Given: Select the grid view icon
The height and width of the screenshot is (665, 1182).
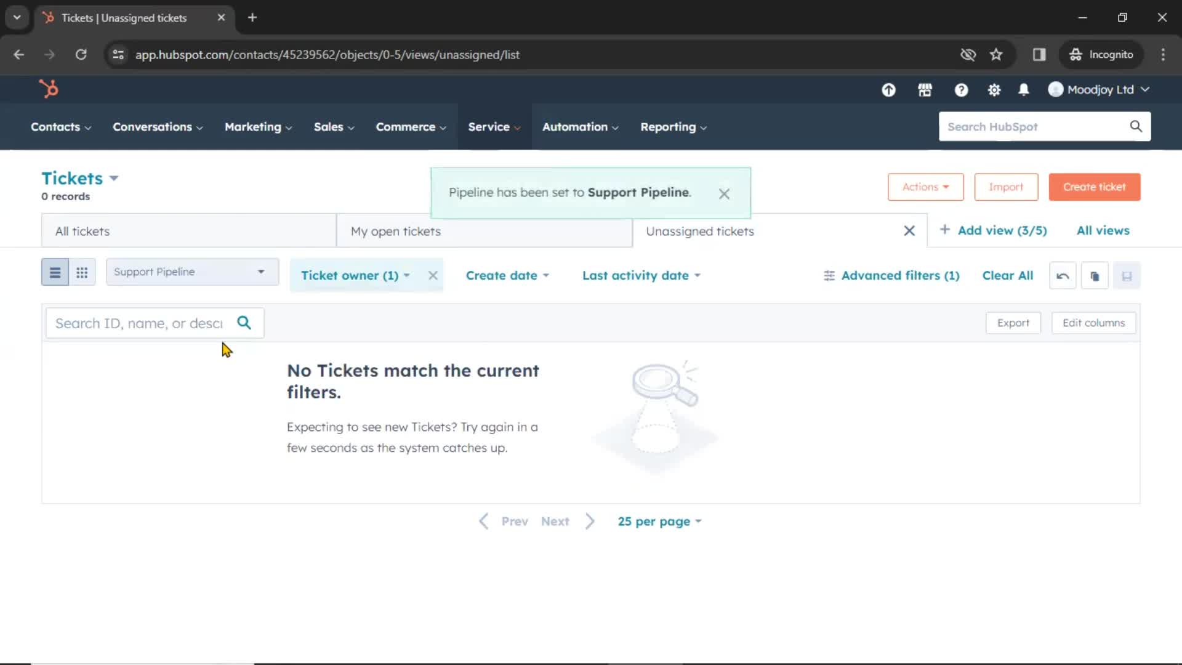Looking at the screenshot, I should 81,271.
